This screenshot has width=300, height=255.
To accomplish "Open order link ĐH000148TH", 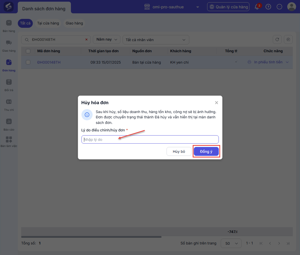I will point(49,62).
